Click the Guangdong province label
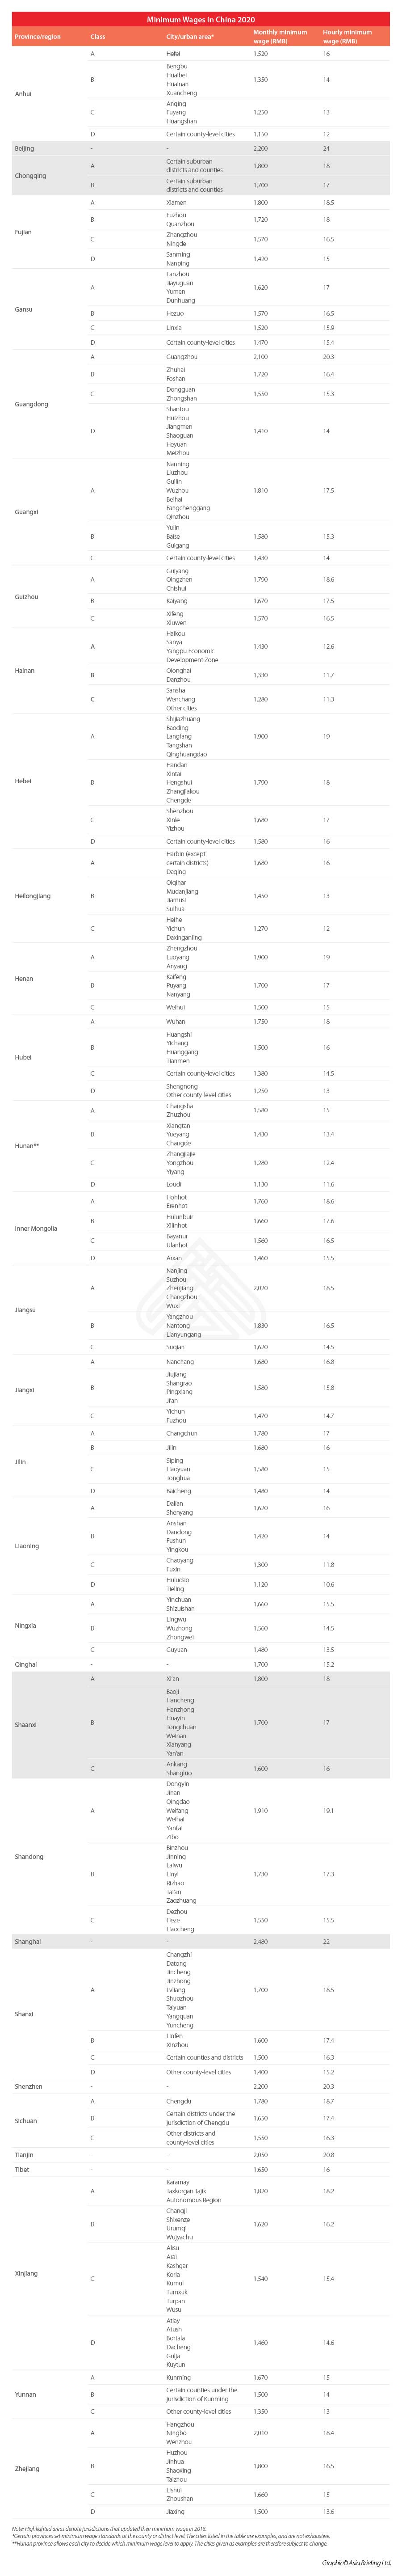 32,404
